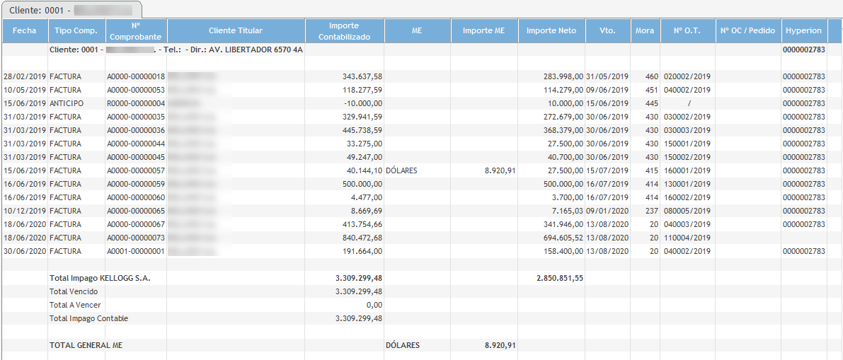The width and height of the screenshot is (843, 360).
Task: Open comprobante A0000-00000073
Action: point(136,238)
